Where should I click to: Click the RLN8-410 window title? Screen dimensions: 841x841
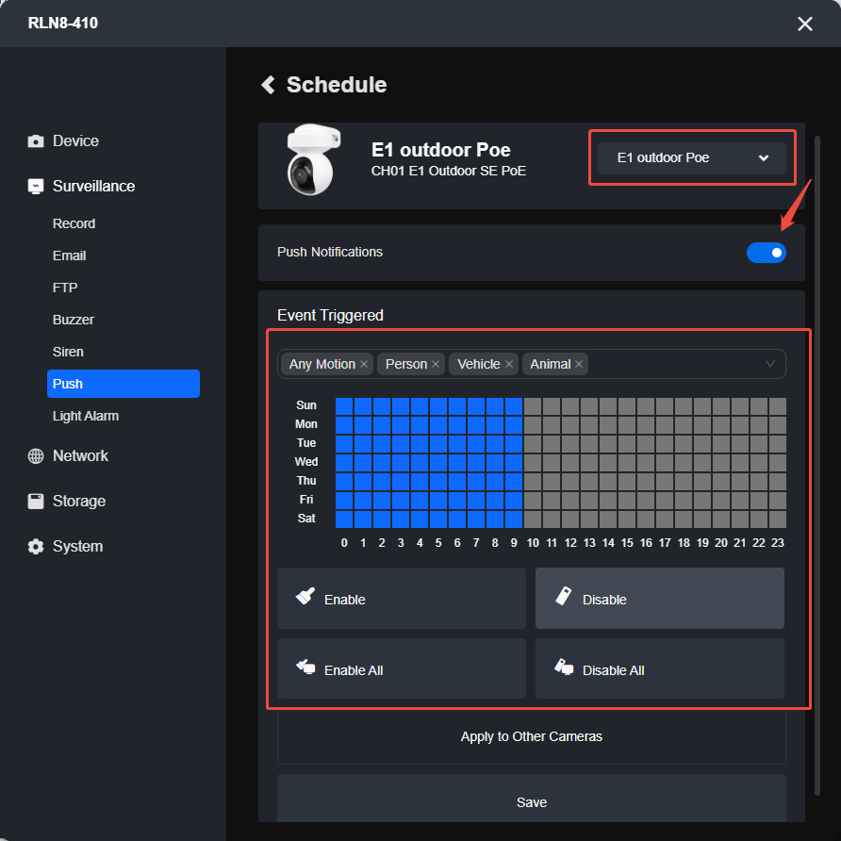[x=63, y=23]
